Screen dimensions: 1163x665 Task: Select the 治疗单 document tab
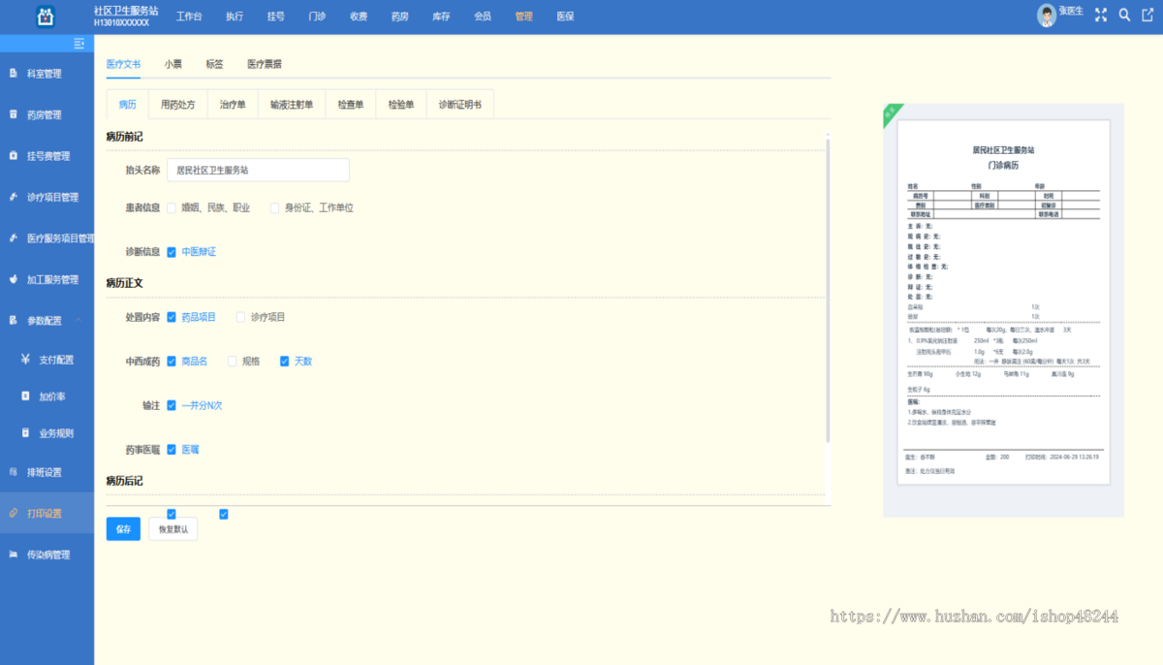point(233,105)
